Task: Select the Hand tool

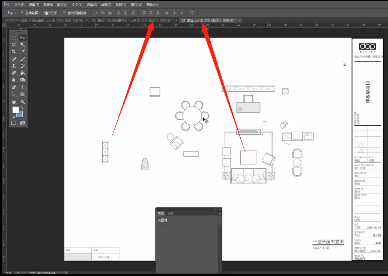Action: click(14, 102)
